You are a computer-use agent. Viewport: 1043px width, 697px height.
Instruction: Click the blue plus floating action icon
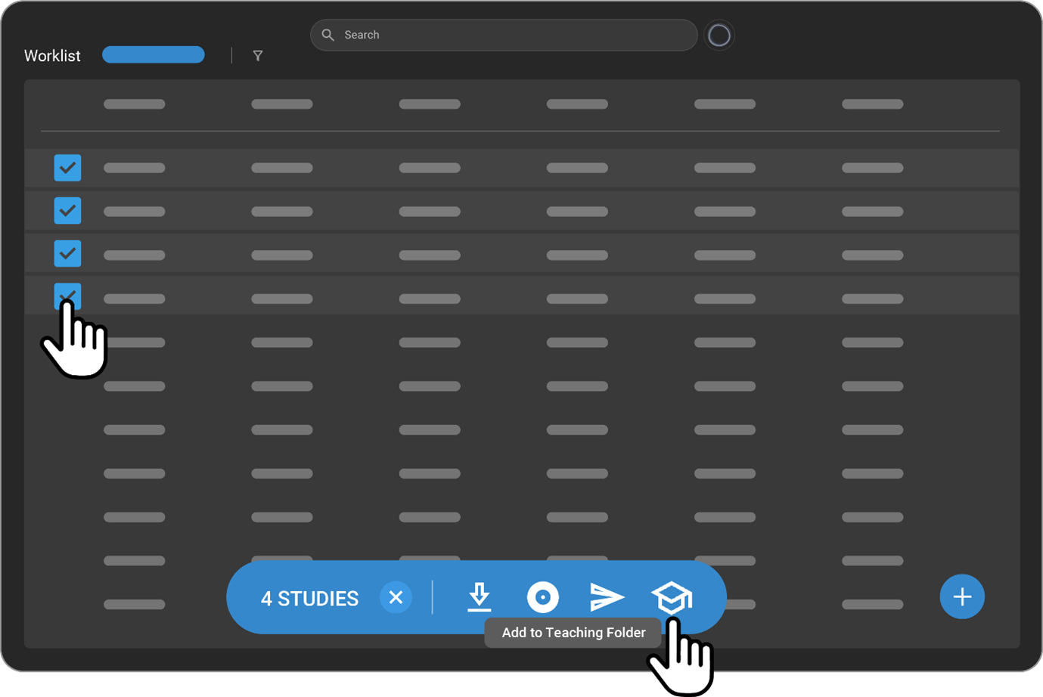click(x=962, y=596)
